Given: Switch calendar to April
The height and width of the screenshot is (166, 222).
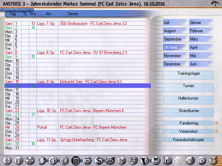Looking at the screenshot, I should pos(201,47).
